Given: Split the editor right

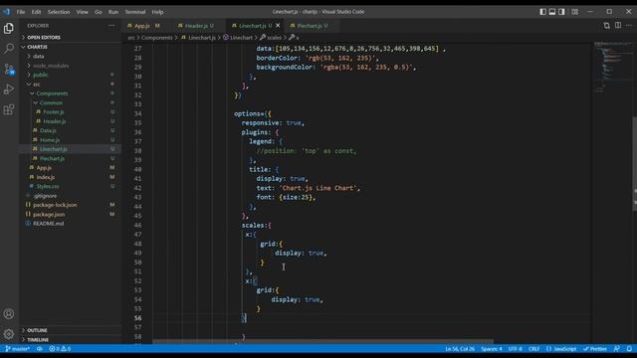Looking at the screenshot, I should pyautogui.click(x=618, y=26).
